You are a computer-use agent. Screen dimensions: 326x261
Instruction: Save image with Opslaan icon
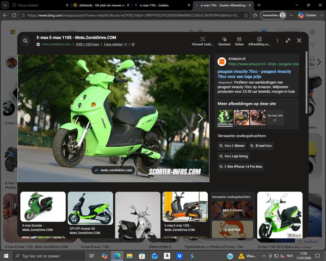pyautogui.click(x=224, y=41)
